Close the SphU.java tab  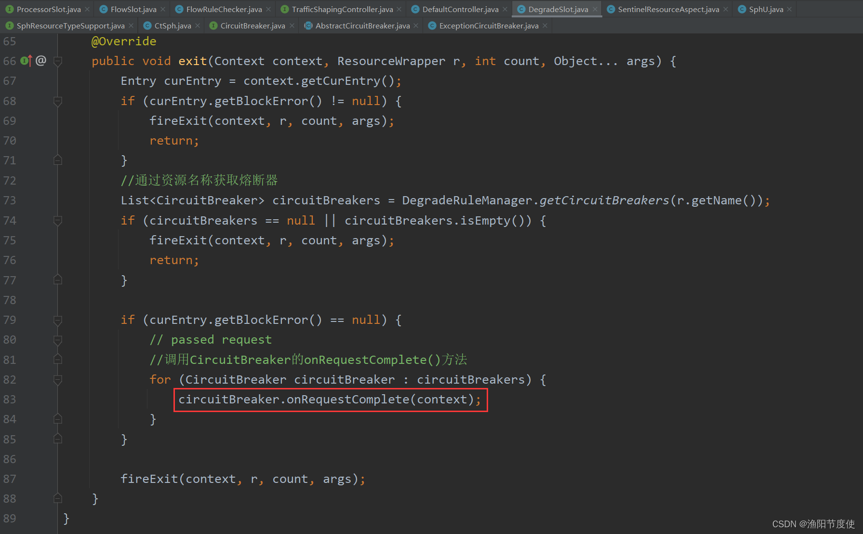click(x=789, y=9)
